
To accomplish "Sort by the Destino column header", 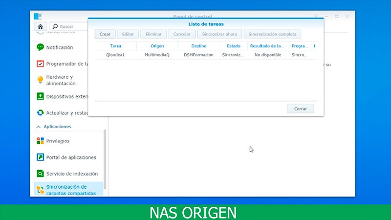I will coord(199,46).
